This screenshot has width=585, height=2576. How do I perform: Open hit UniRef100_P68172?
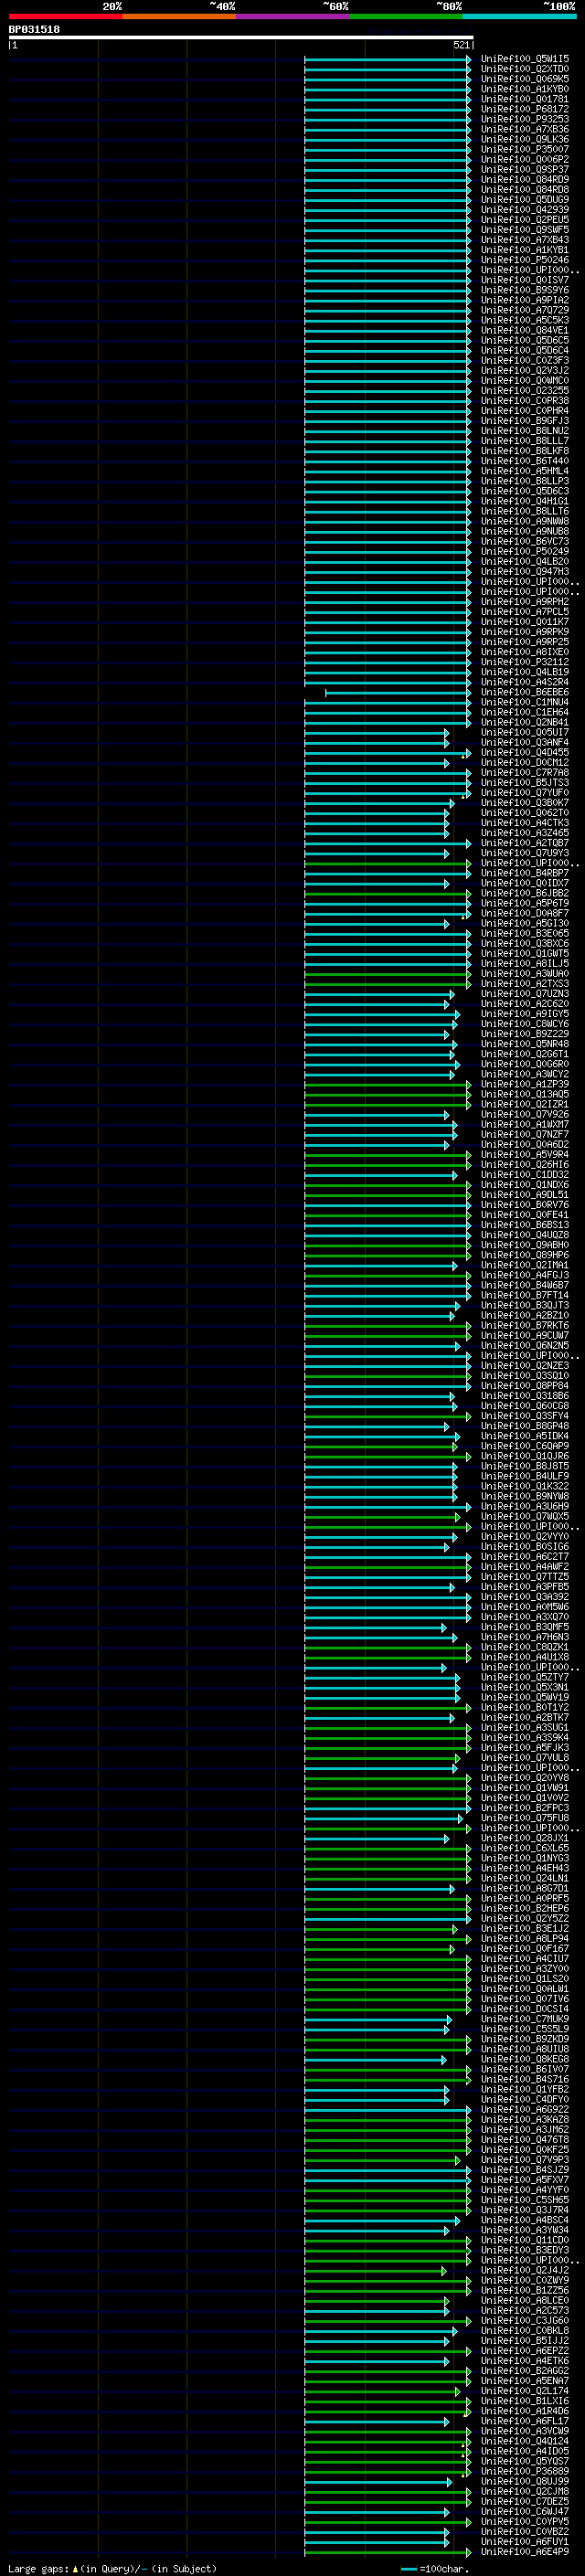coord(525,109)
